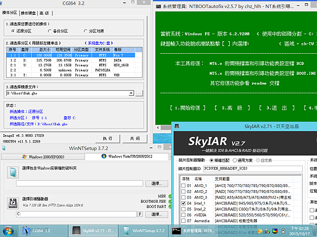This screenshot has width=317, height=237.
Task: Check the AMD_1 driver checkbox
Action: pos(183,185)
